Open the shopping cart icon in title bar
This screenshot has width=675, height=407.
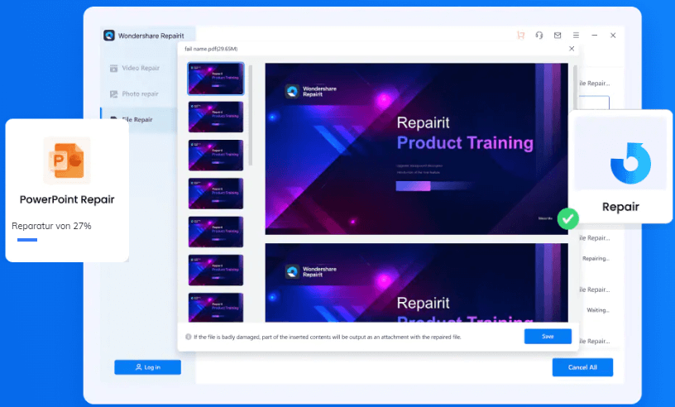click(x=521, y=36)
